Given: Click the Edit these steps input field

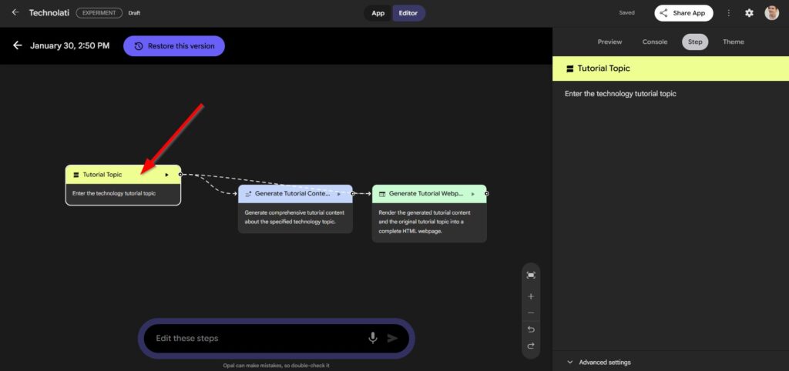Looking at the screenshot, I should pyautogui.click(x=254, y=338).
